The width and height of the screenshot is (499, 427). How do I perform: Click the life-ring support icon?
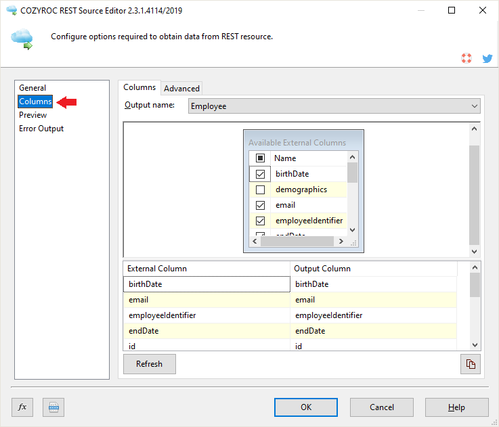(465, 59)
